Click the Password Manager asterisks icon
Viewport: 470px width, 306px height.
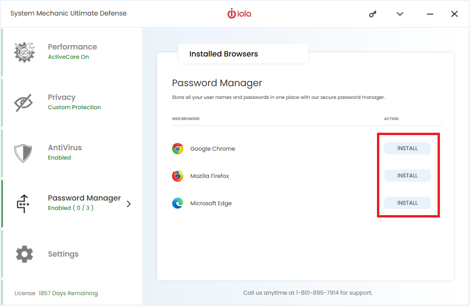[x=23, y=203]
